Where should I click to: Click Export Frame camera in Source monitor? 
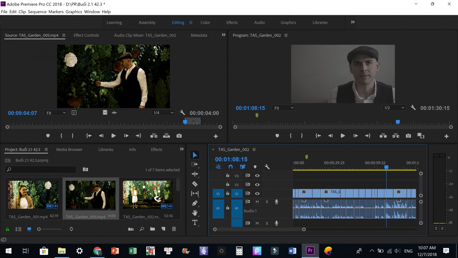[179, 136]
